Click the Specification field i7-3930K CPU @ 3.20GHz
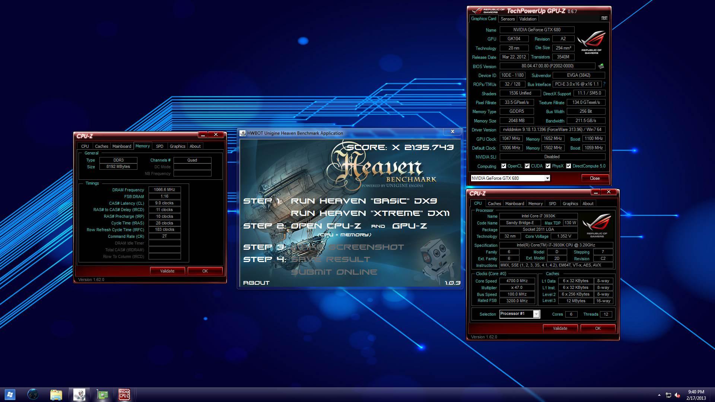 click(556, 245)
